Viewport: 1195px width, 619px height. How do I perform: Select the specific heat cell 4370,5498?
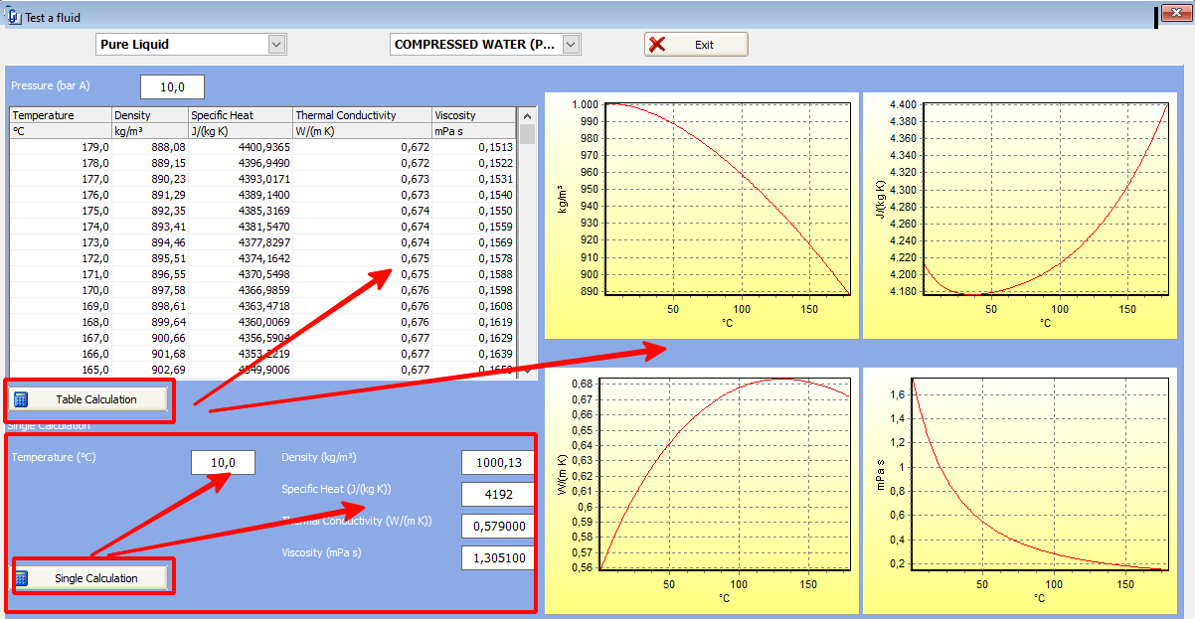pos(241,274)
